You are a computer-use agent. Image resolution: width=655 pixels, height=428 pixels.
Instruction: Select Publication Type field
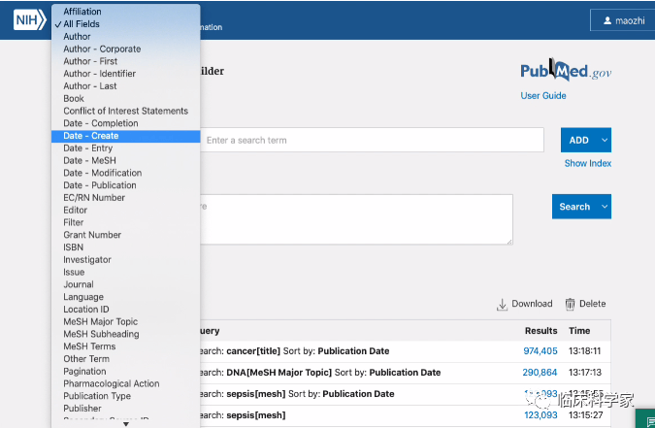(126, 396)
